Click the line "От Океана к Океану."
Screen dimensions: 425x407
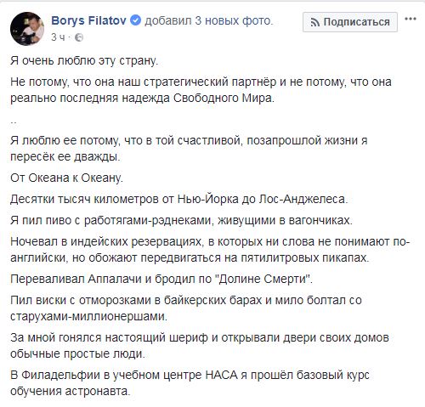tap(66, 178)
